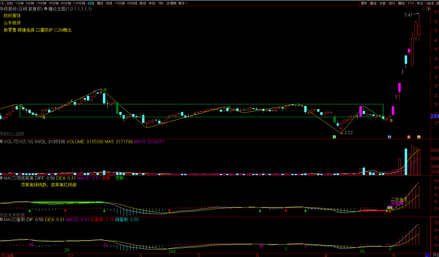Viewport: 439px width, 257px height.
Task: Expand the VOL-TDX indicator menu arrow
Action: (2, 142)
